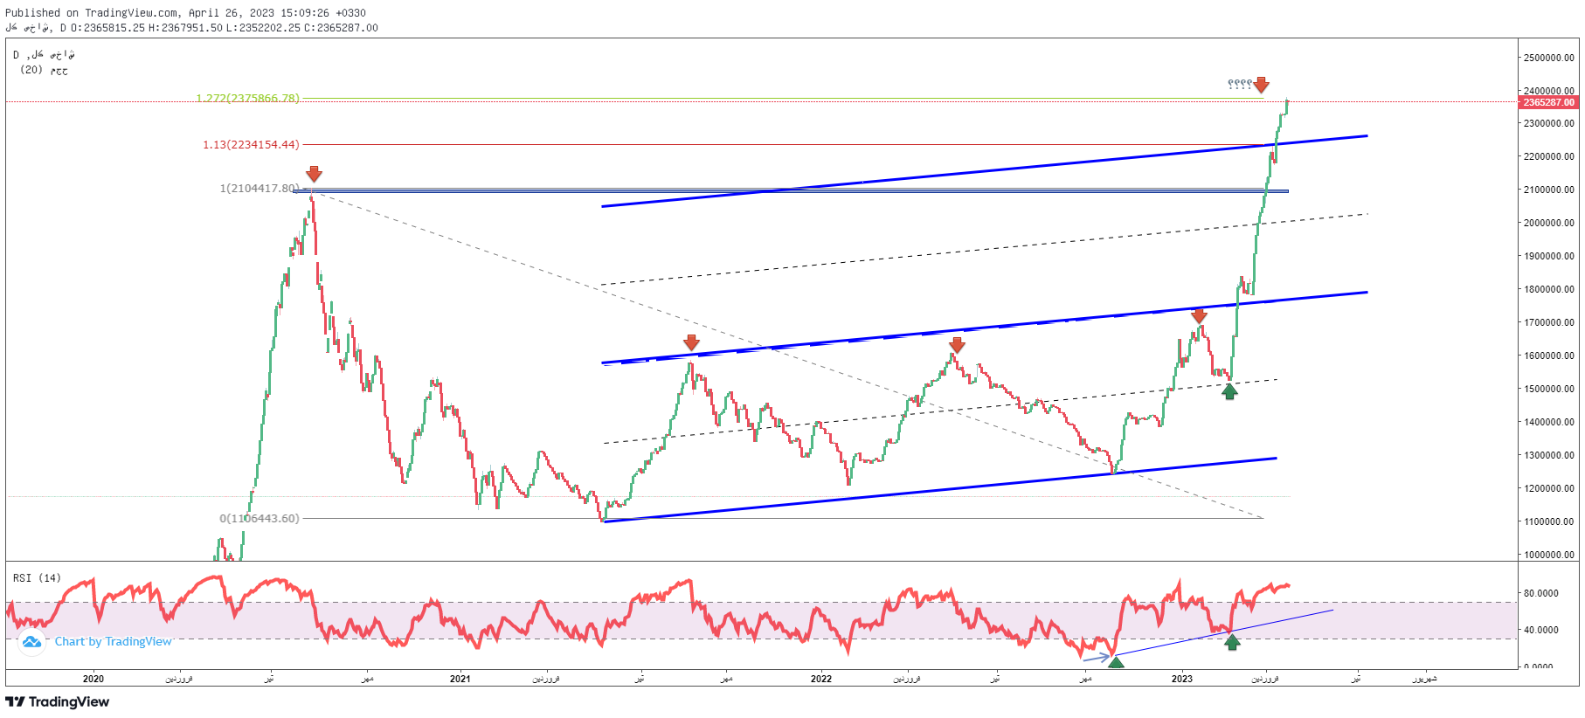This screenshot has width=1585, height=718.
Task: Open the "Chart by TradingView" link
Action: pyautogui.click(x=114, y=642)
